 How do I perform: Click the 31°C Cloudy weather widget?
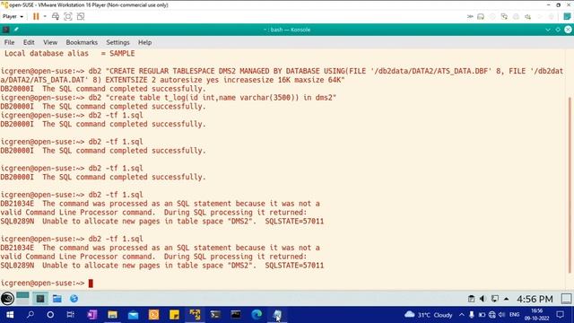(x=429, y=315)
